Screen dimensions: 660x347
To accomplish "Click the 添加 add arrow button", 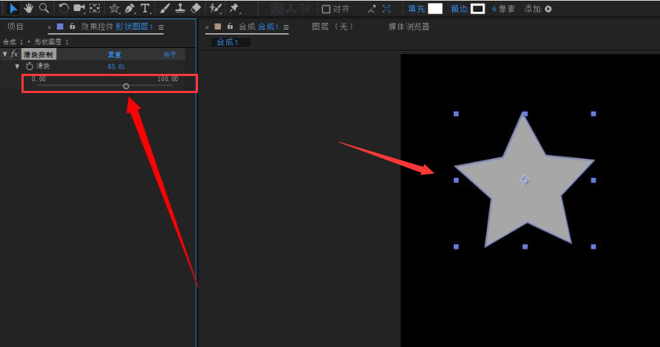I will pyautogui.click(x=548, y=9).
